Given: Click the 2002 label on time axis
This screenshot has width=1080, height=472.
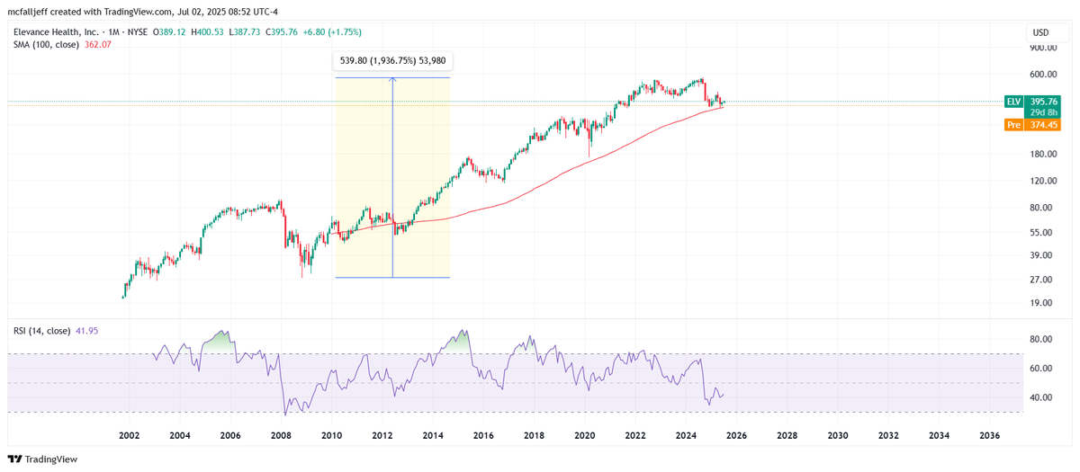Looking at the screenshot, I should pyautogui.click(x=129, y=435).
